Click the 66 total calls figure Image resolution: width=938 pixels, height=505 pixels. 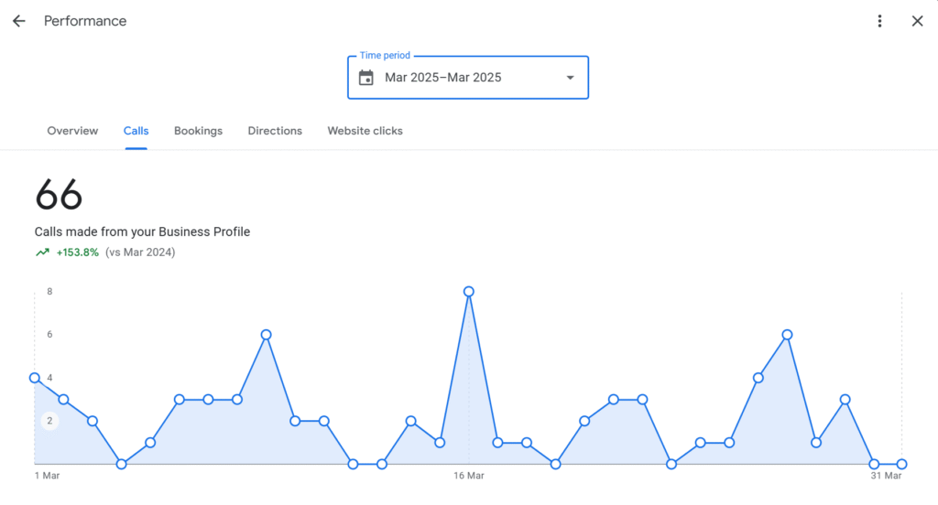coord(59,194)
